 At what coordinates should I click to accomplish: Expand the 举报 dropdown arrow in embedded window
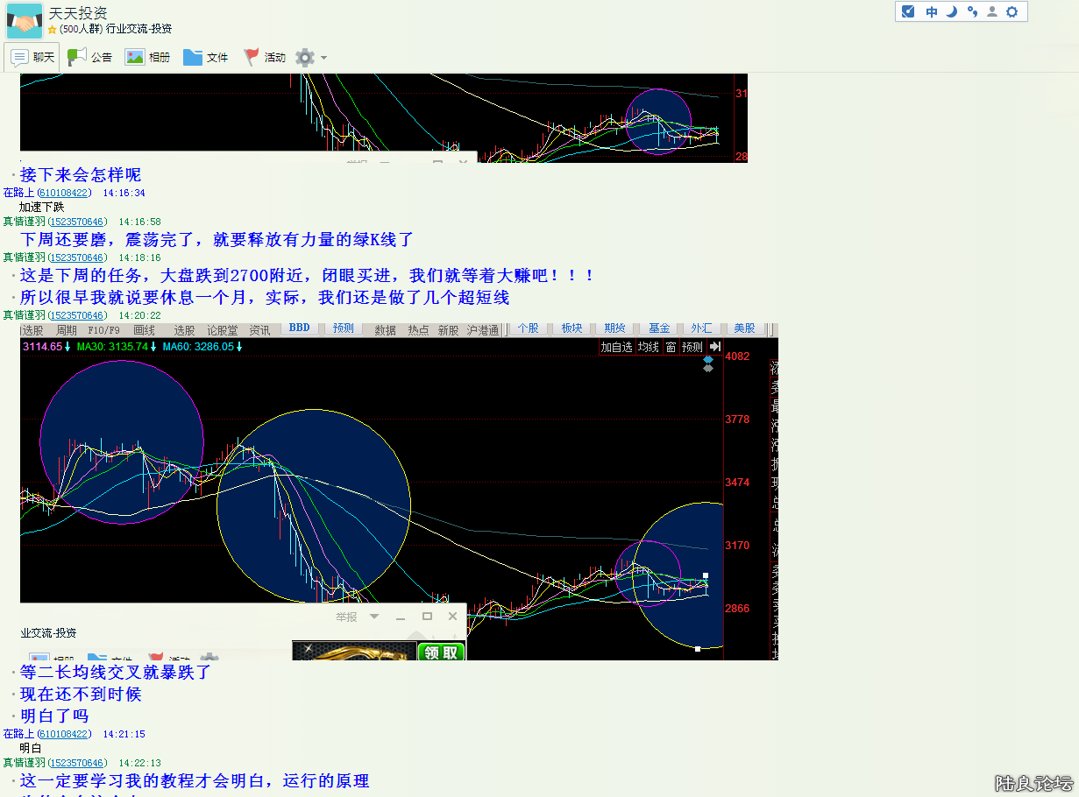(374, 617)
